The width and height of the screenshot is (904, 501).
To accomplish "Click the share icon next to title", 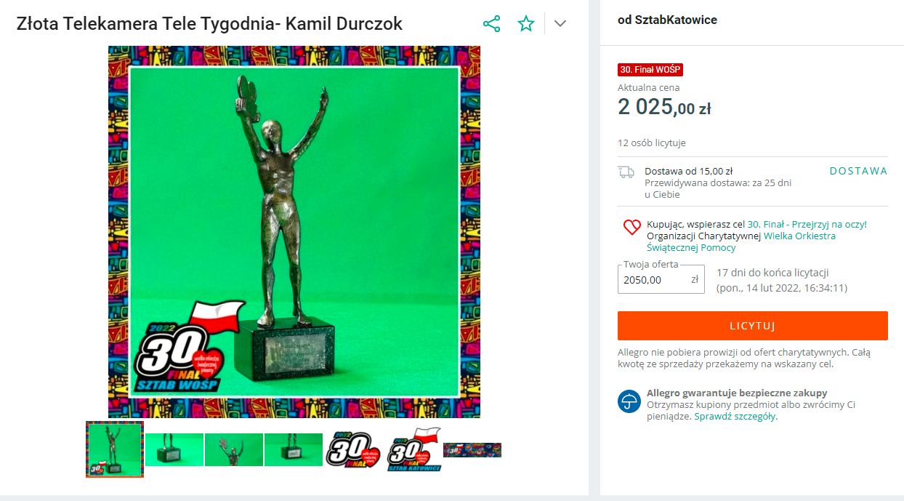I will pyautogui.click(x=492, y=24).
